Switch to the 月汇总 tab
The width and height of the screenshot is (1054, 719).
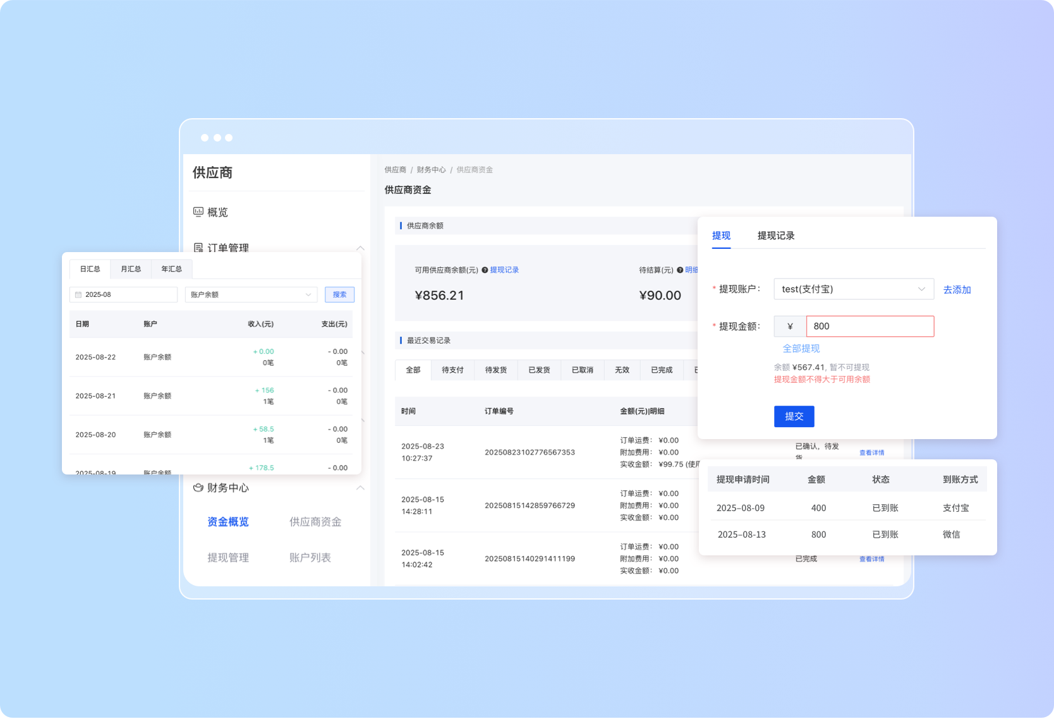point(131,269)
